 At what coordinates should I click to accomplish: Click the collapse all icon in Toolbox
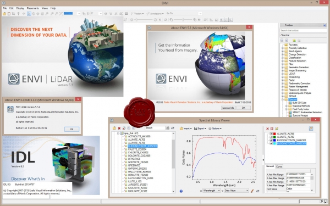point(282,40)
